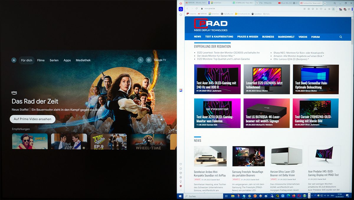
Task: Select The Wheel of Time recommendation thumbnail
Action: pos(148,141)
